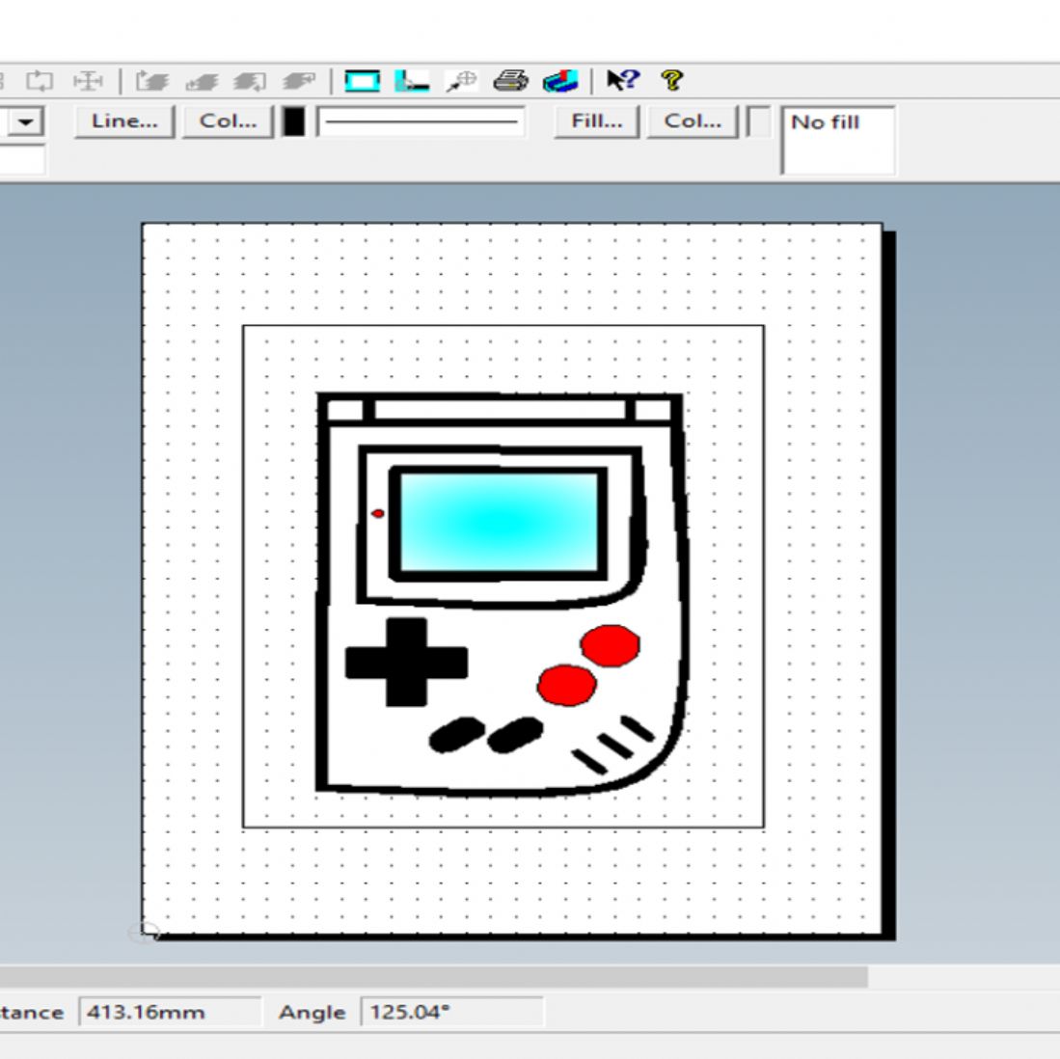Click the fourth greyed layer-order stack icon
This screenshot has width=1060, height=1059.
(x=298, y=82)
